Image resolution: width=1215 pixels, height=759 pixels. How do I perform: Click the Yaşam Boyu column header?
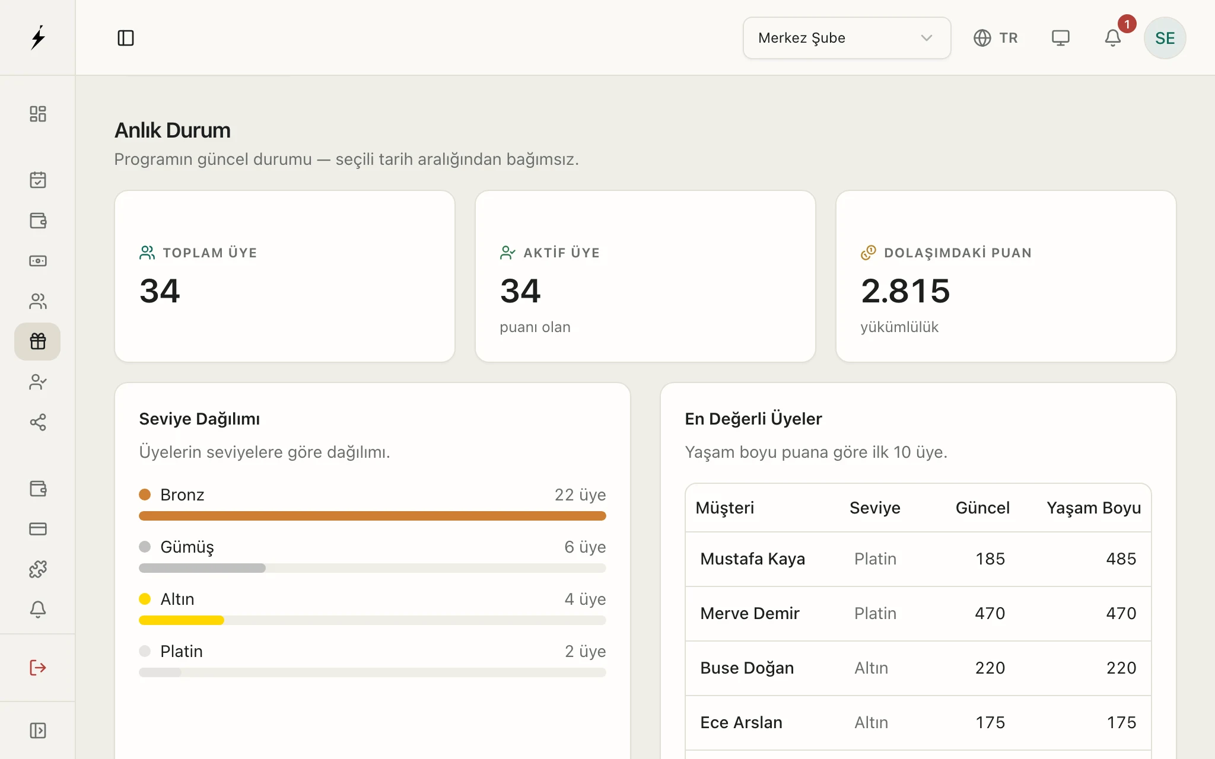1094,508
